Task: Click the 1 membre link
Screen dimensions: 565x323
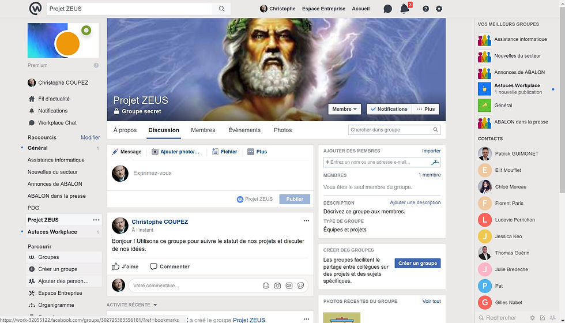Action: click(x=430, y=175)
